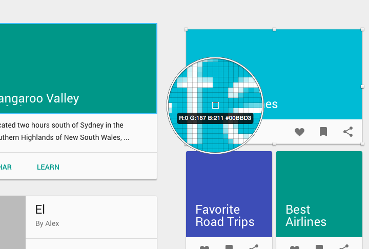Click the LEARN button on Kangaroo Valley card
Image resolution: width=369 pixels, height=249 pixels.
(48, 167)
